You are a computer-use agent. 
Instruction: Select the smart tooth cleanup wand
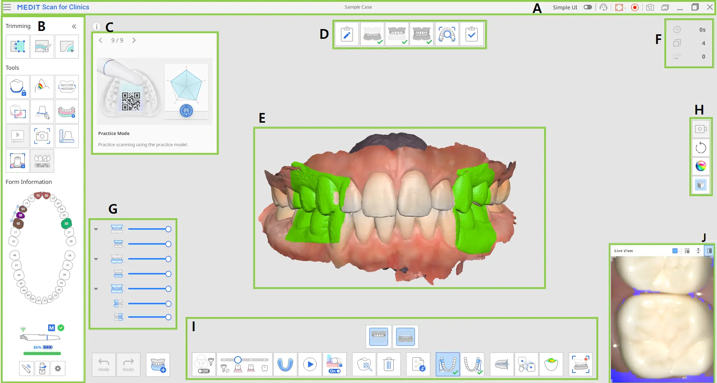[x=364, y=365]
